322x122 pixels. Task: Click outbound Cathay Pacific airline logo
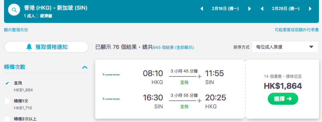pos(111,74)
